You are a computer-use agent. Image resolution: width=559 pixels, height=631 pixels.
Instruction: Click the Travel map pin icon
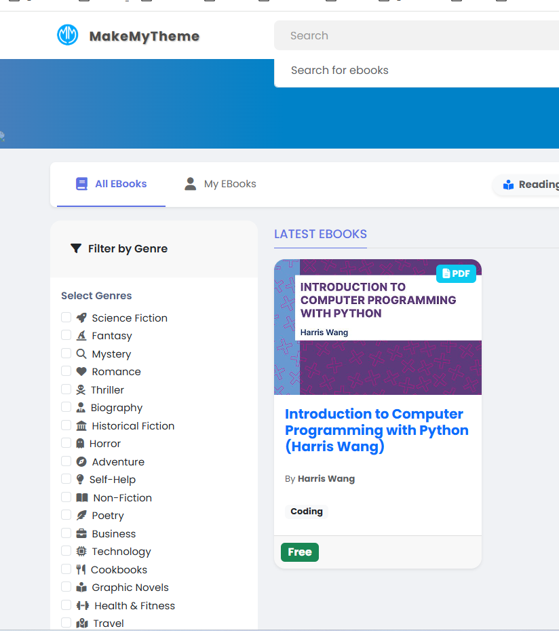(x=82, y=624)
